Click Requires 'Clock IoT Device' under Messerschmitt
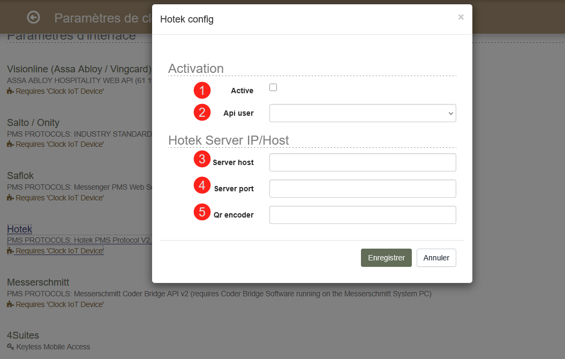The height and width of the screenshot is (359, 565). (59, 304)
